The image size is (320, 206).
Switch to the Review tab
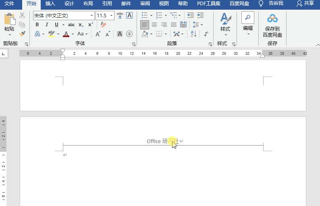(145, 4)
